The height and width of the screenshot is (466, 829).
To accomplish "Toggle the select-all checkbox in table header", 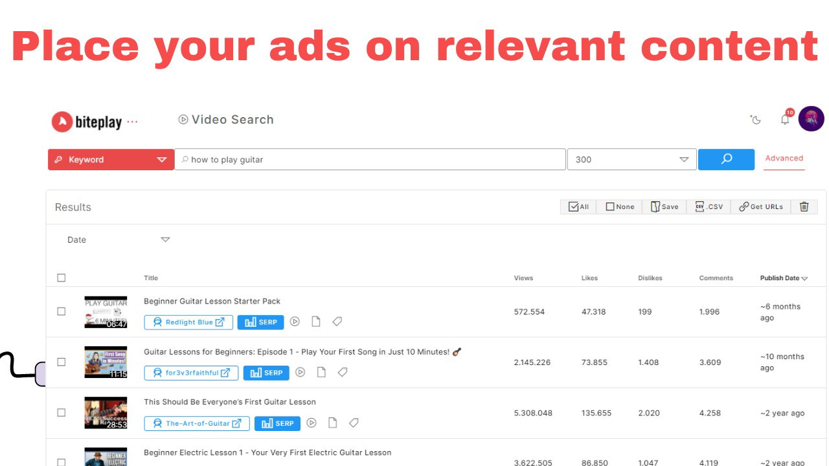I will coord(62,278).
